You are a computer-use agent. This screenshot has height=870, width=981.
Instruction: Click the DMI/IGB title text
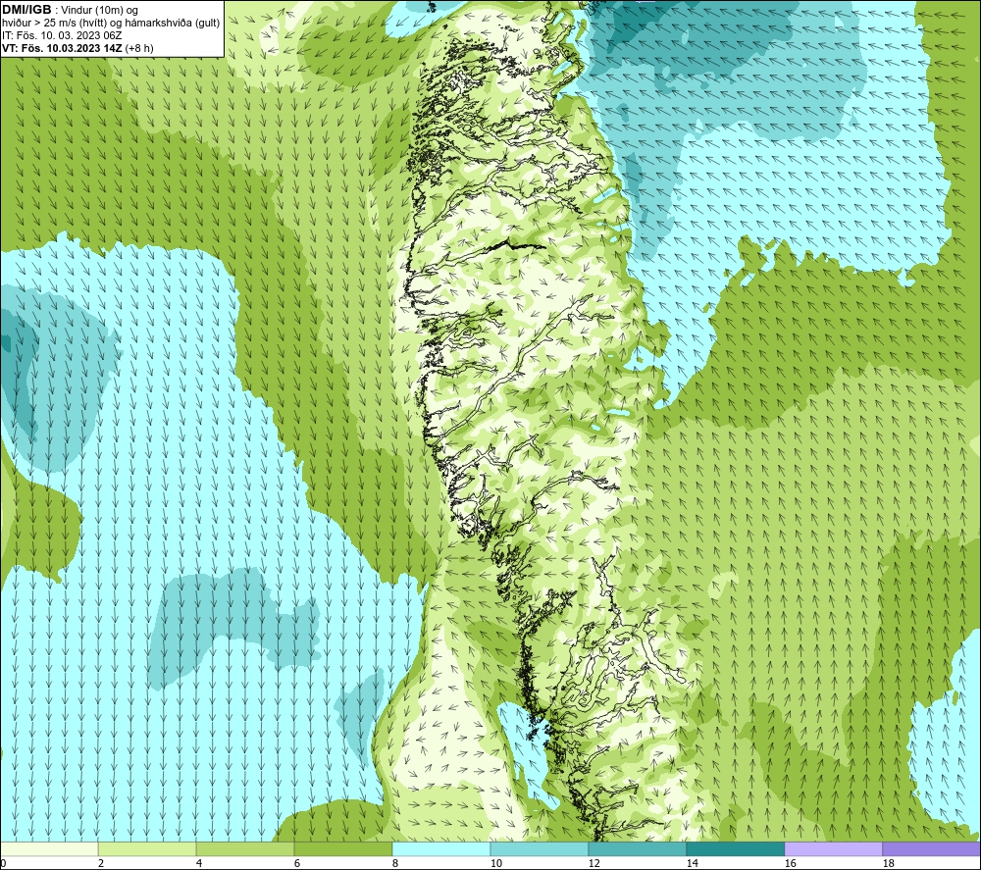coord(26,10)
